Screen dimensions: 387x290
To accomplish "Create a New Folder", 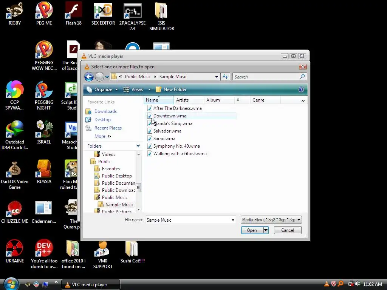I will click(171, 89).
